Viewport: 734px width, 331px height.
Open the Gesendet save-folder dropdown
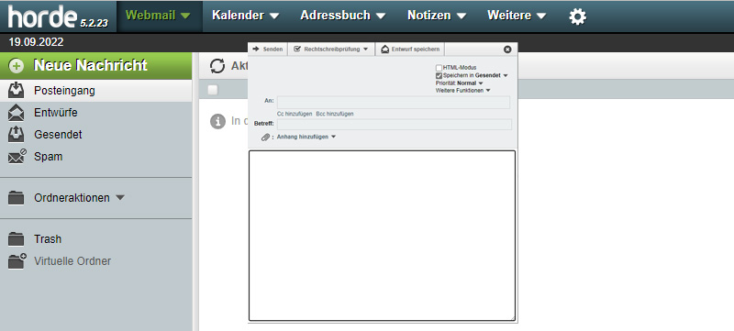click(506, 75)
